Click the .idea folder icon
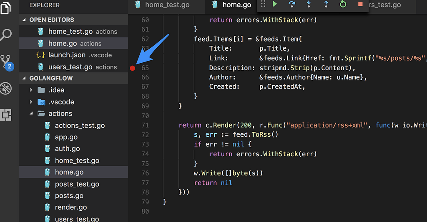 coord(41,90)
